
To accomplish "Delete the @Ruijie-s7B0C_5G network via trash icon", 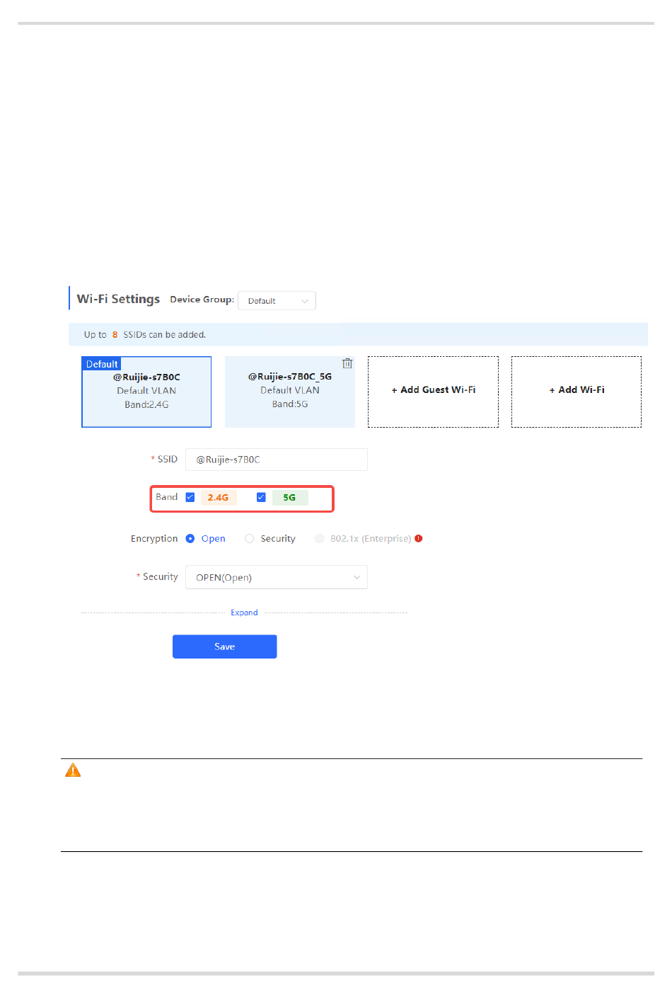I will pyautogui.click(x=347, y=363).
